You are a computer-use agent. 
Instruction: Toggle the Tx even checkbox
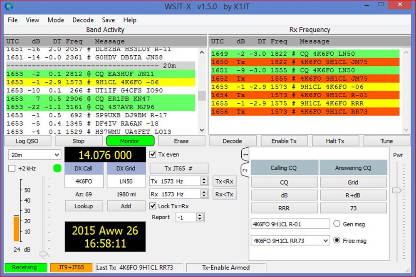click(153, 154)
